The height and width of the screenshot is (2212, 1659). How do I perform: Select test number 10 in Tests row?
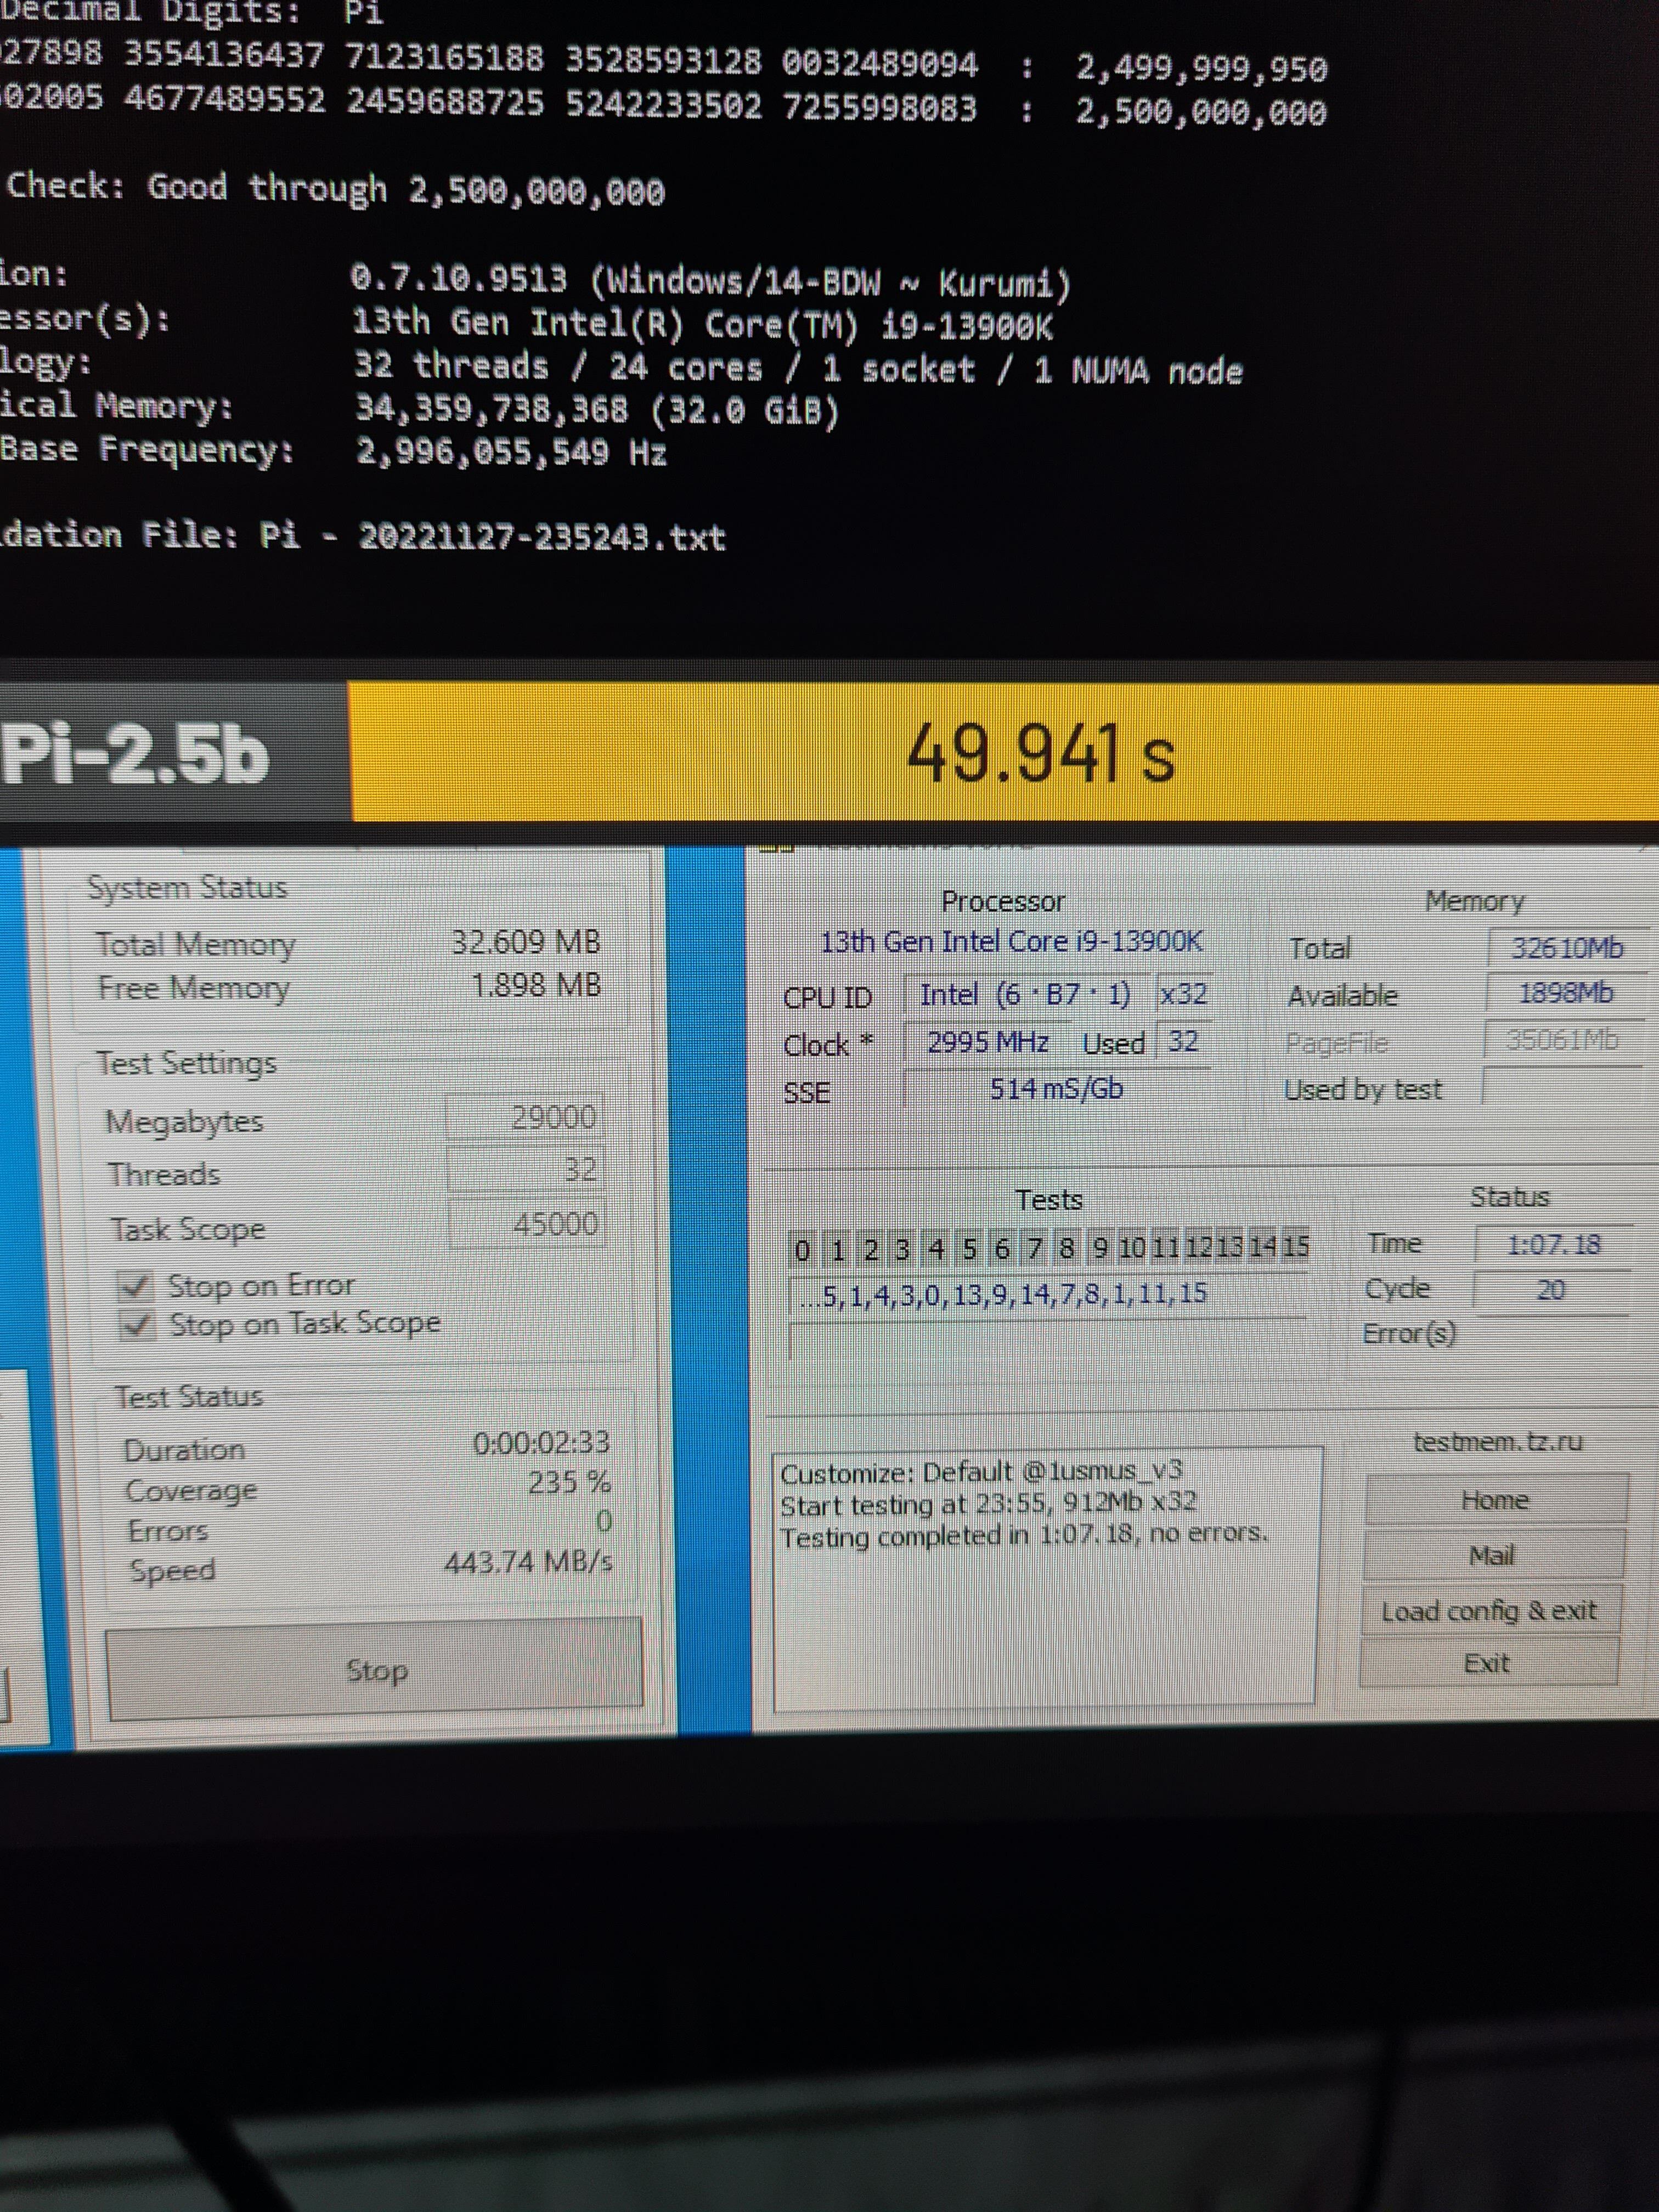(x=1132, y=1248)
